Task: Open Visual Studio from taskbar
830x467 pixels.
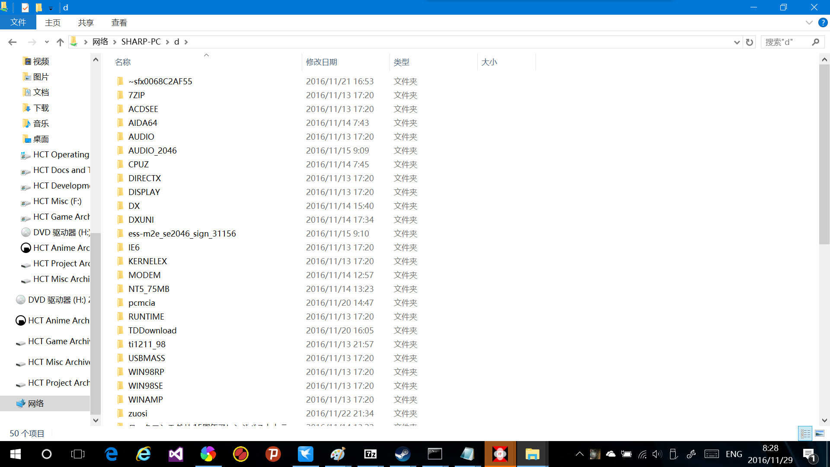Action: [x=176, y=454]
